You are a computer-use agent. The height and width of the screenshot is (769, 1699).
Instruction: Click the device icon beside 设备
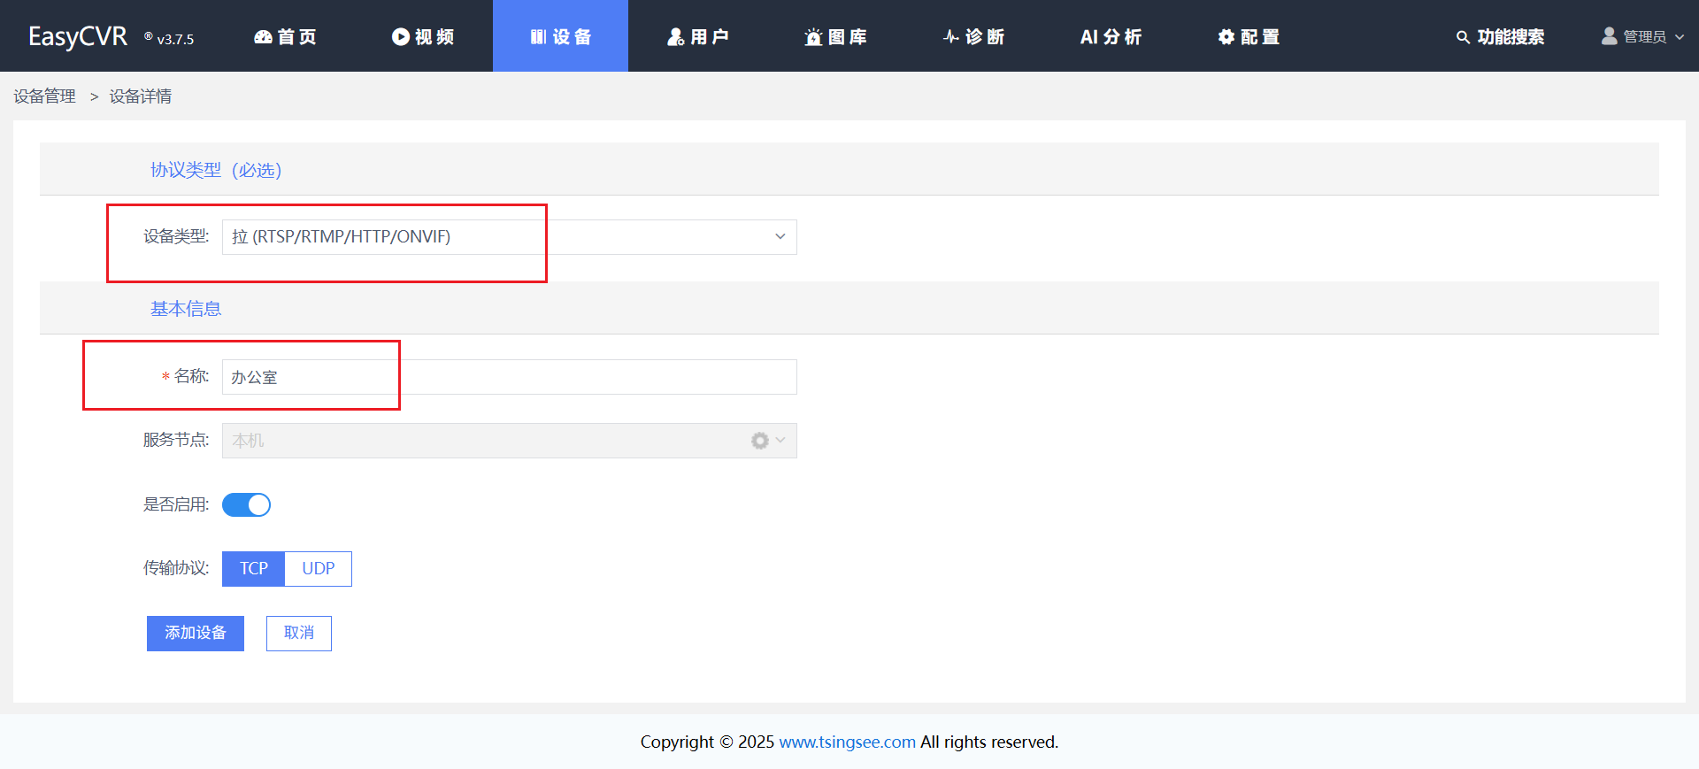click(x=538, y=37)
